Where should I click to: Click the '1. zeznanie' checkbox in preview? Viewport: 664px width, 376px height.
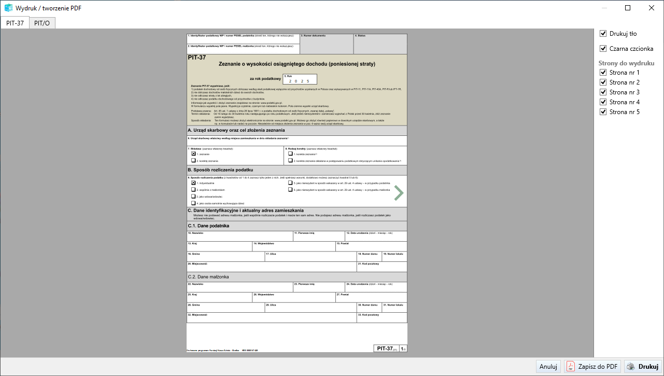pos(193,154)
